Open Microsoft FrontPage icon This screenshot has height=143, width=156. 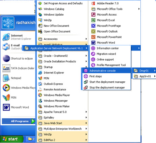point(93,26)
